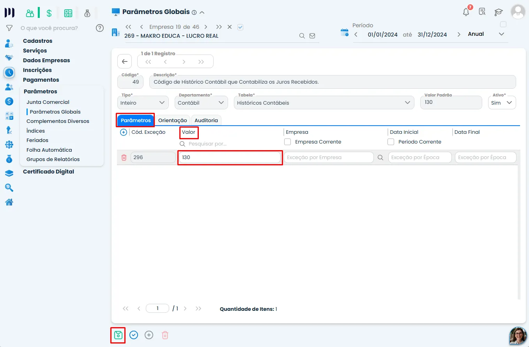Open the notifications bell
529x347 pixels.
click(x=466, y=12)
